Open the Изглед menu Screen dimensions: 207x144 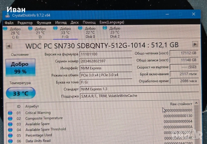(x=61, y=22)
